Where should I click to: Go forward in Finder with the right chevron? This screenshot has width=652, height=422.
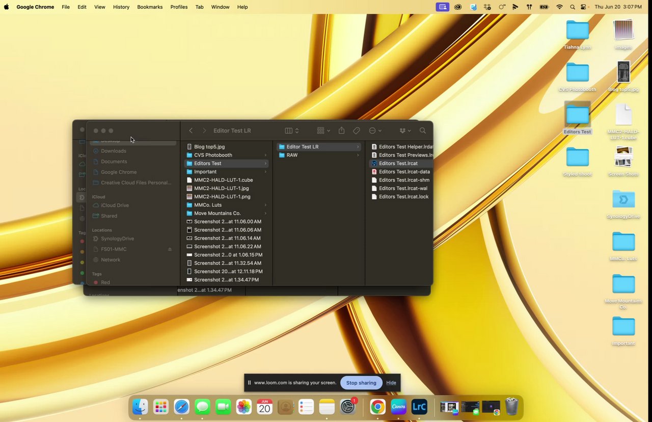pos(204,131)
